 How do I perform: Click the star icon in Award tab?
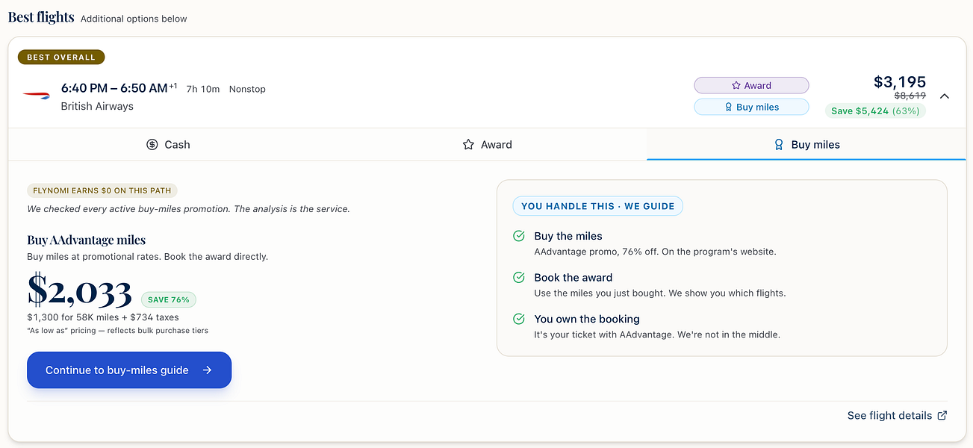click(468, 144)
